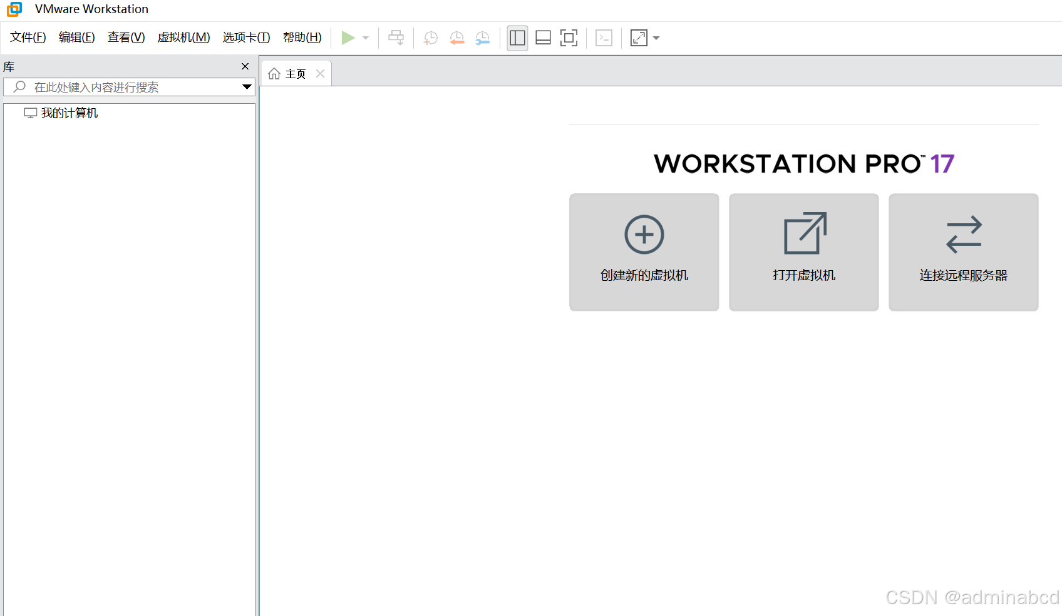Open the 帮助(H) menu
The width and height of the screenshot is (1062, 616).
(302, 38)
